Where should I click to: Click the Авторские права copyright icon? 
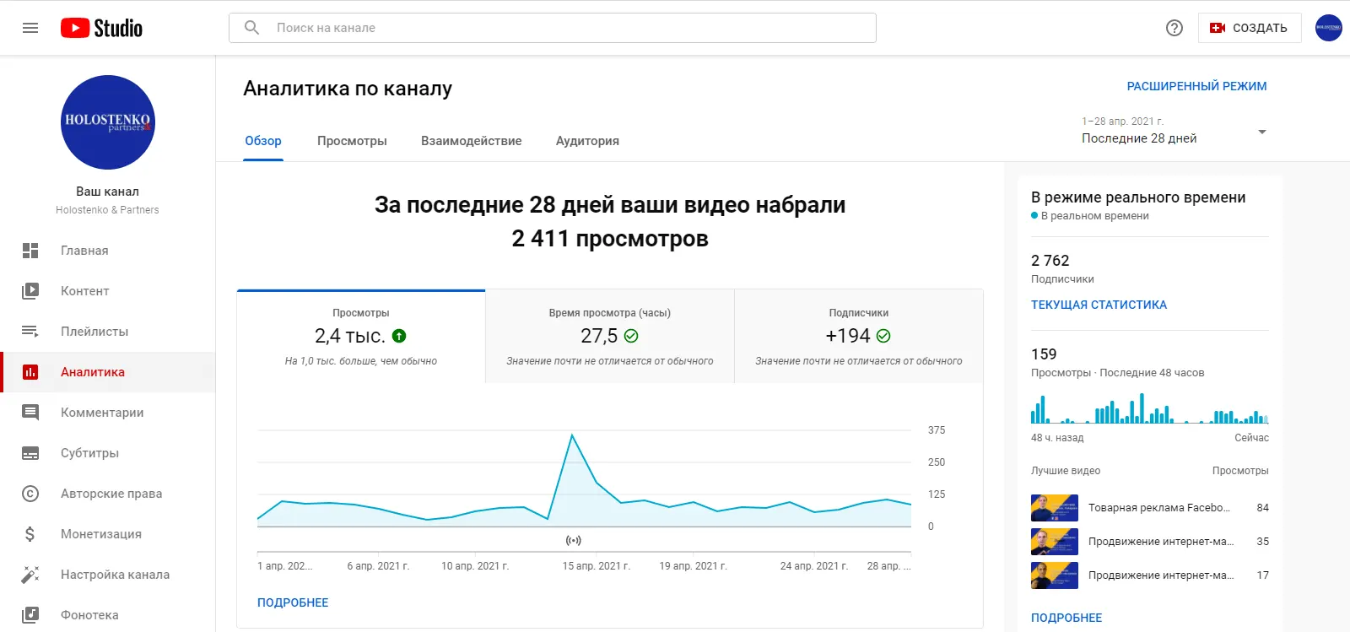30,494
